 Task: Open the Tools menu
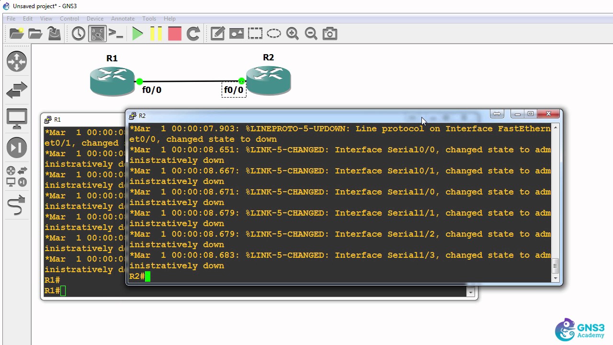coord(149,19)
